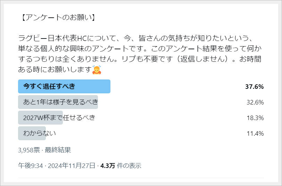Viewport: 282px width, 186px height.
Task: Click the 18.3% percentage label
Action: [x=255, y=118]
